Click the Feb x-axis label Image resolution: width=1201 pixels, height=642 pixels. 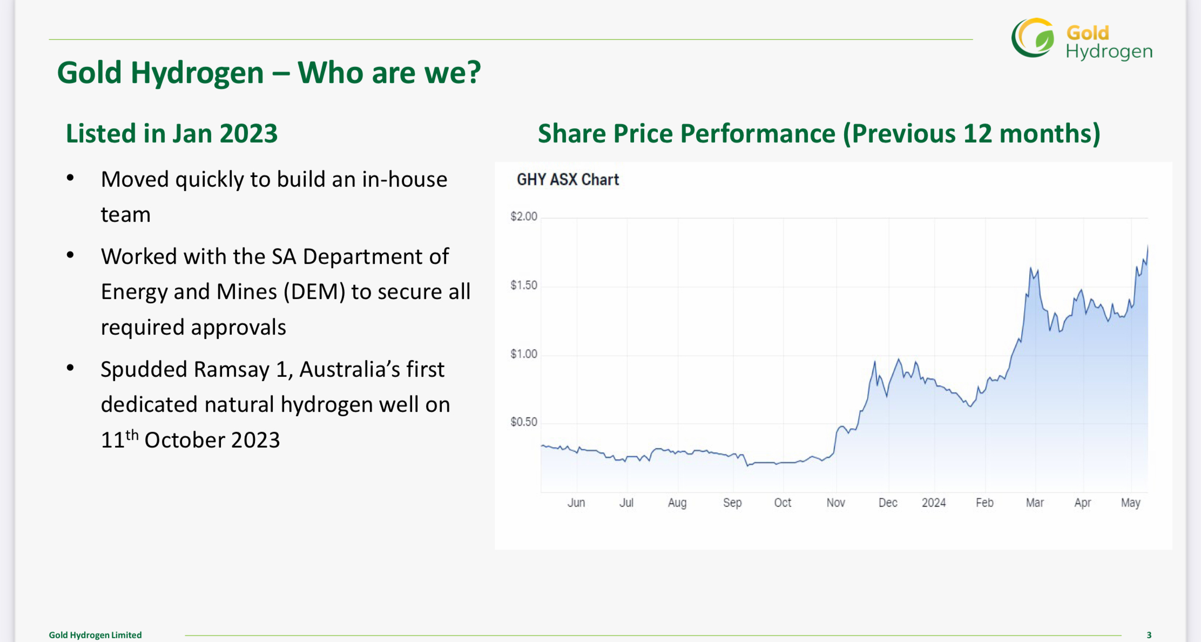(x=984, y=503)
